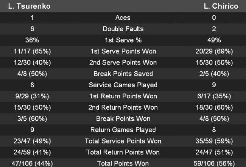
Task: Select the Total Service Points Won label
Action: click(x=123, y=141)
